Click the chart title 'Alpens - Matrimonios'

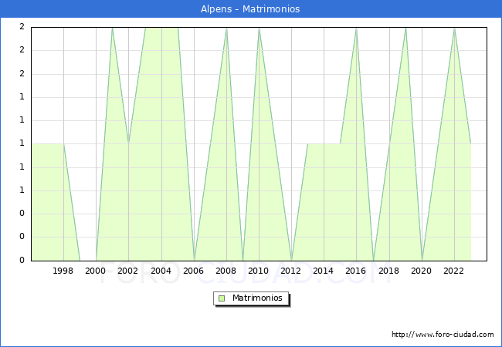pos(250,9)
